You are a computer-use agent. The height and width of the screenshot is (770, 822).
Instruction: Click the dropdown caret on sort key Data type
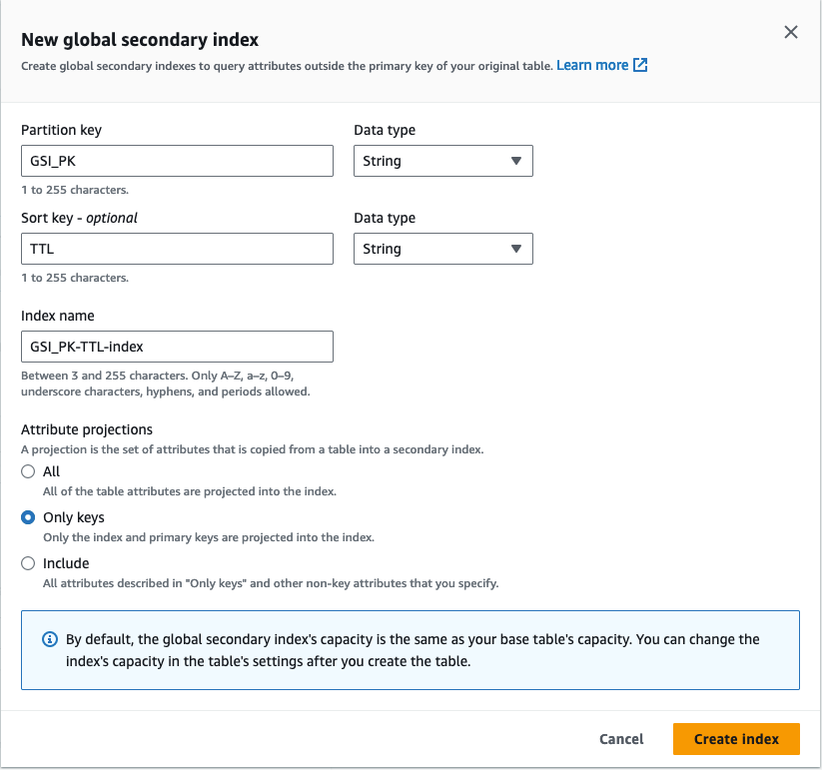pos(517,249)
